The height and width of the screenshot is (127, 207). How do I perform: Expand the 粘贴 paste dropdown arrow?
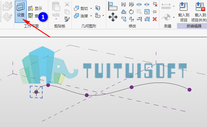click(x=56, y=19)
